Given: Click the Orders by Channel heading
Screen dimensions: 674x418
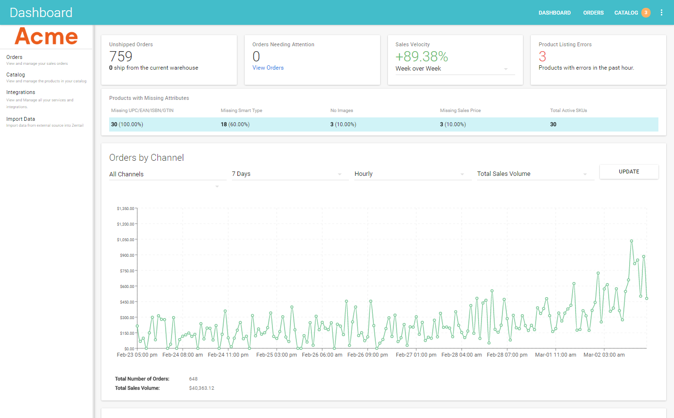Looking at the screenshot, I should 147,158.
